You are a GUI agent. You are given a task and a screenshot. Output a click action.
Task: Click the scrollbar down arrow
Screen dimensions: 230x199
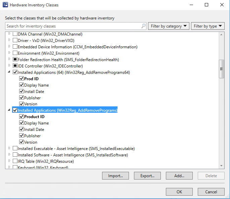[221, 166]
